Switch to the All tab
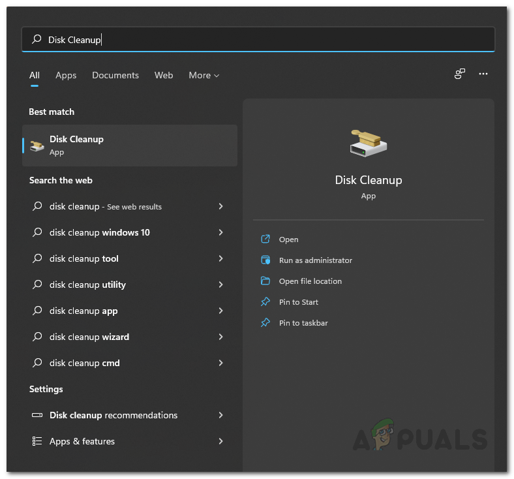Screen dimensions: 514x479 point(35,75)
